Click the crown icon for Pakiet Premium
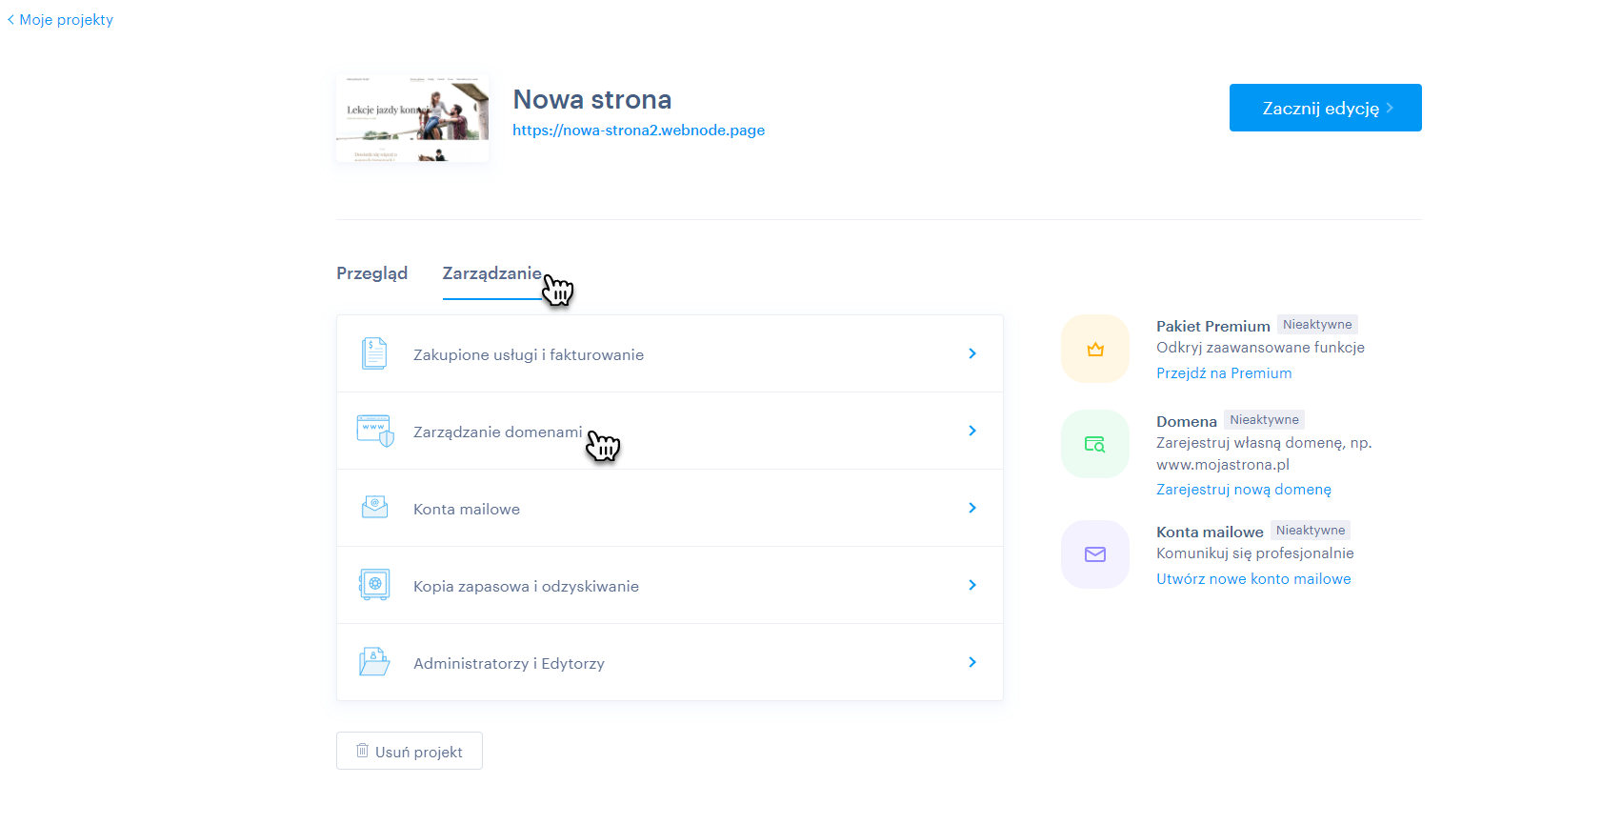The height and width of the screenshot is (824, 1622). pyautogui.click(x=1095, y=350)
